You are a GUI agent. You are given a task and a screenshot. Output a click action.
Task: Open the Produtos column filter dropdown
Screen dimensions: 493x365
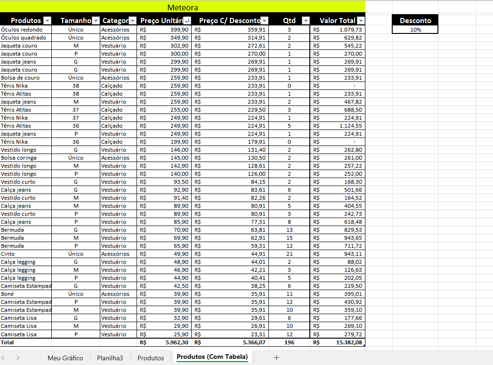[47, 21]
